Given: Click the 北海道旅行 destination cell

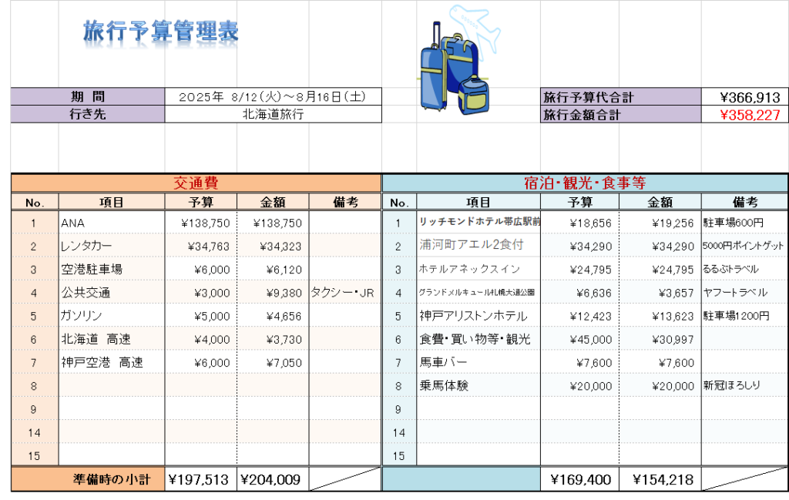Looking at the screenshot, I should [273, 115].
